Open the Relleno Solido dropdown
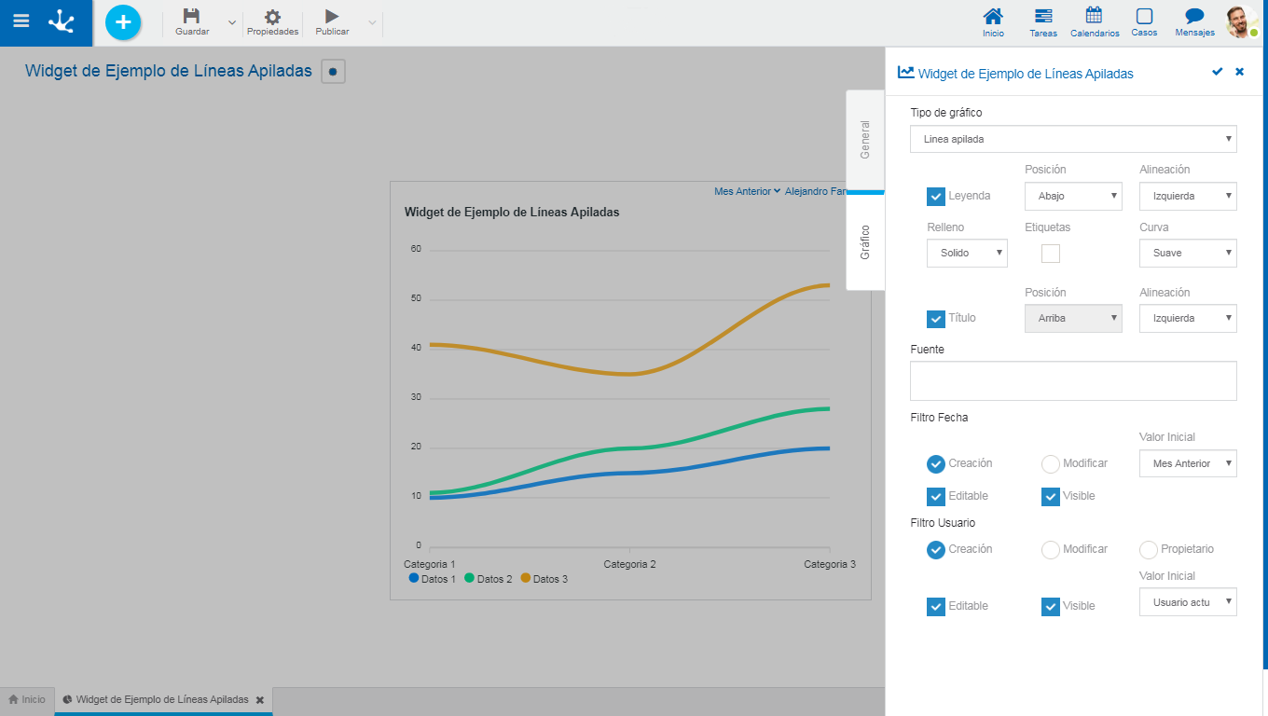Image resolution: width=1268 pixels, height=716 pixels. [967, 253]
